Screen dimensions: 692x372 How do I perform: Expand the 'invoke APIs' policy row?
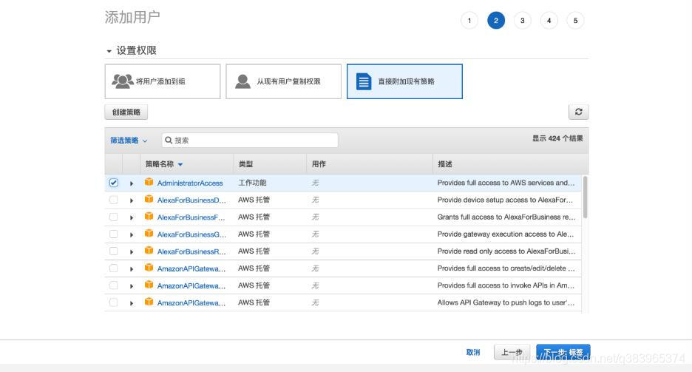tap(132, 286)
